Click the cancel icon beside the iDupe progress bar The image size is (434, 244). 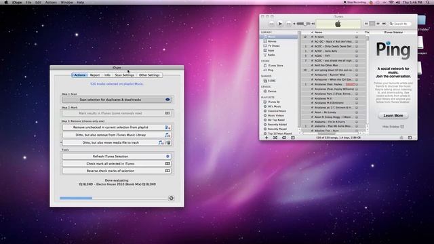click(x=171, y=198)
